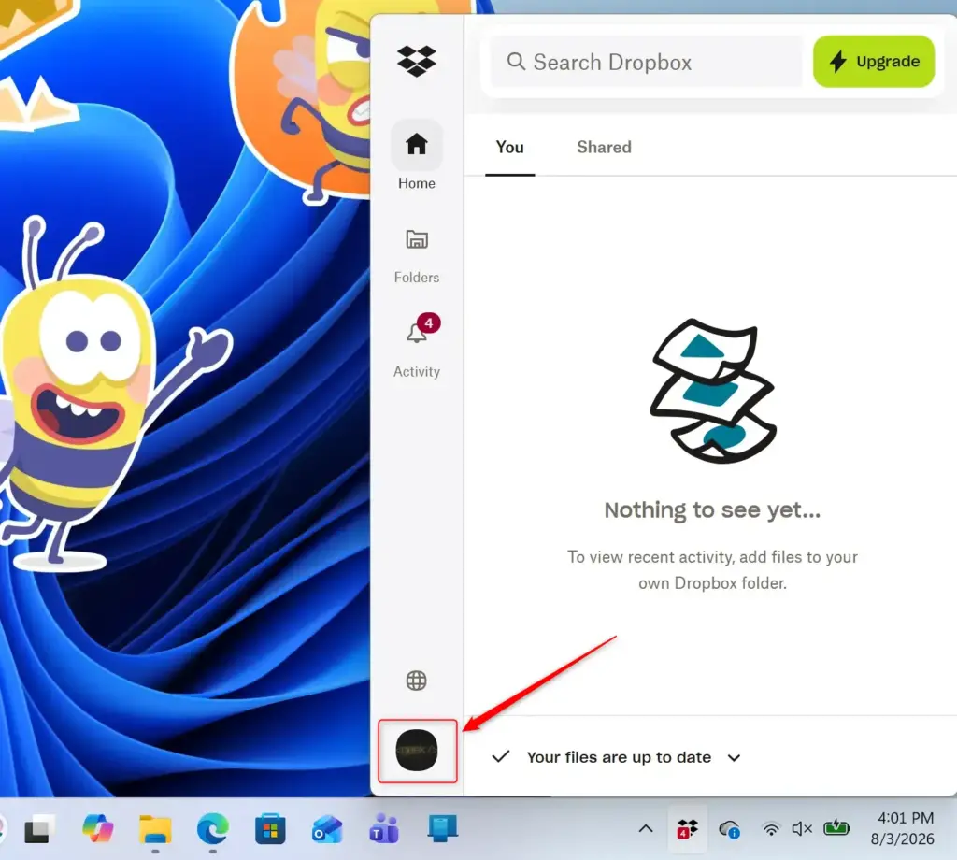Open the Folders section
The image size is (957, 860).
416,256
